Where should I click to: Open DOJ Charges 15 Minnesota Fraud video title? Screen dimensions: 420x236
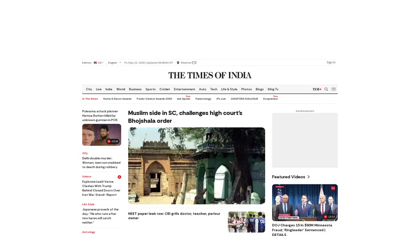302,229
